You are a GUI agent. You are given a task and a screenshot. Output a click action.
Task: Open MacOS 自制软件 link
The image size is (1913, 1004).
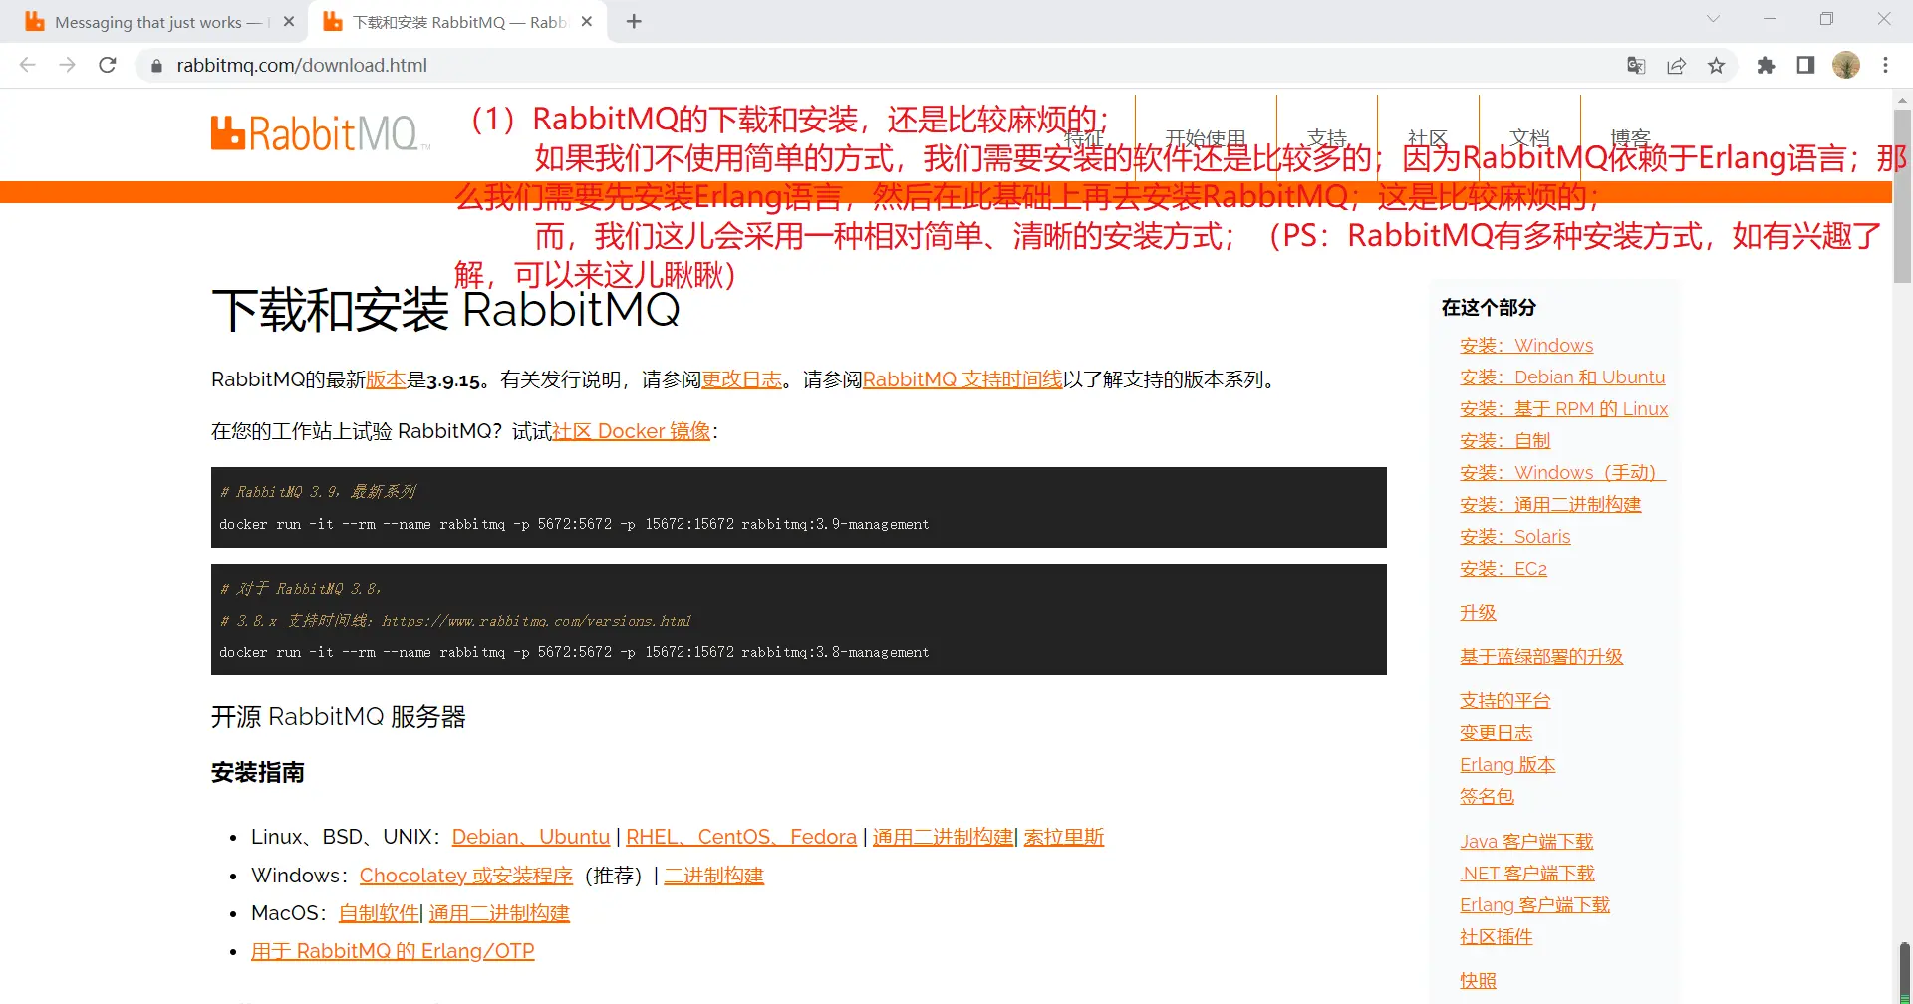[x=379, y=913]
